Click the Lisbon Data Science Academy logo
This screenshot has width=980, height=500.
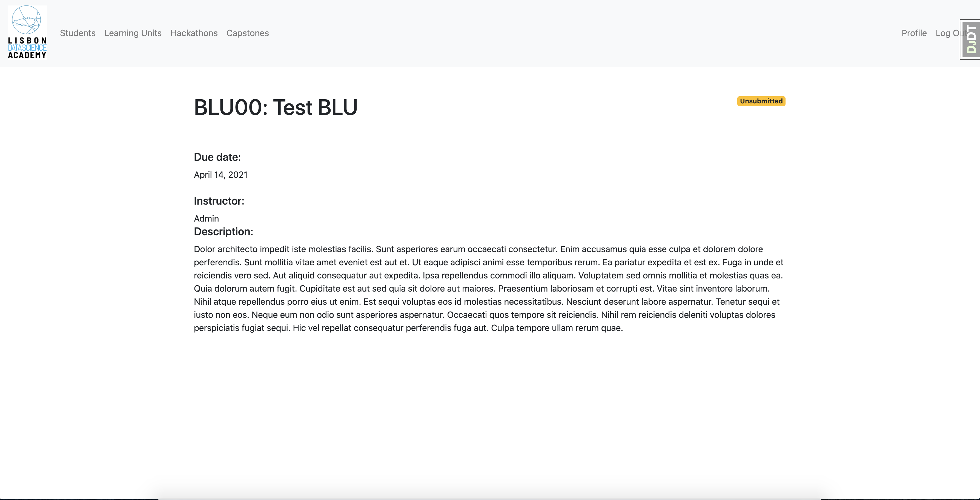tap(27, 32)
